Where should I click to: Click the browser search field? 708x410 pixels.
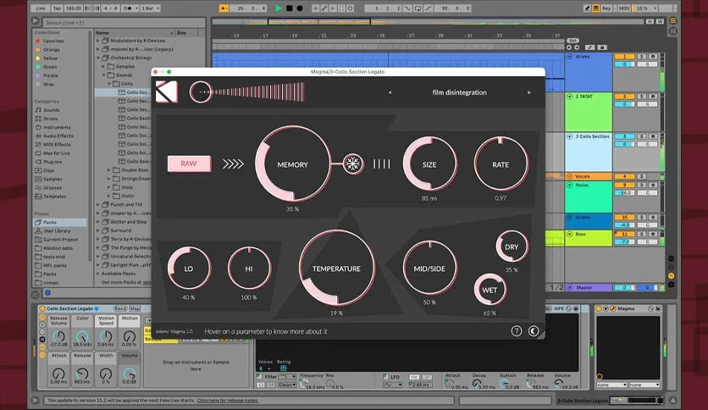click(x=124, y=23)
